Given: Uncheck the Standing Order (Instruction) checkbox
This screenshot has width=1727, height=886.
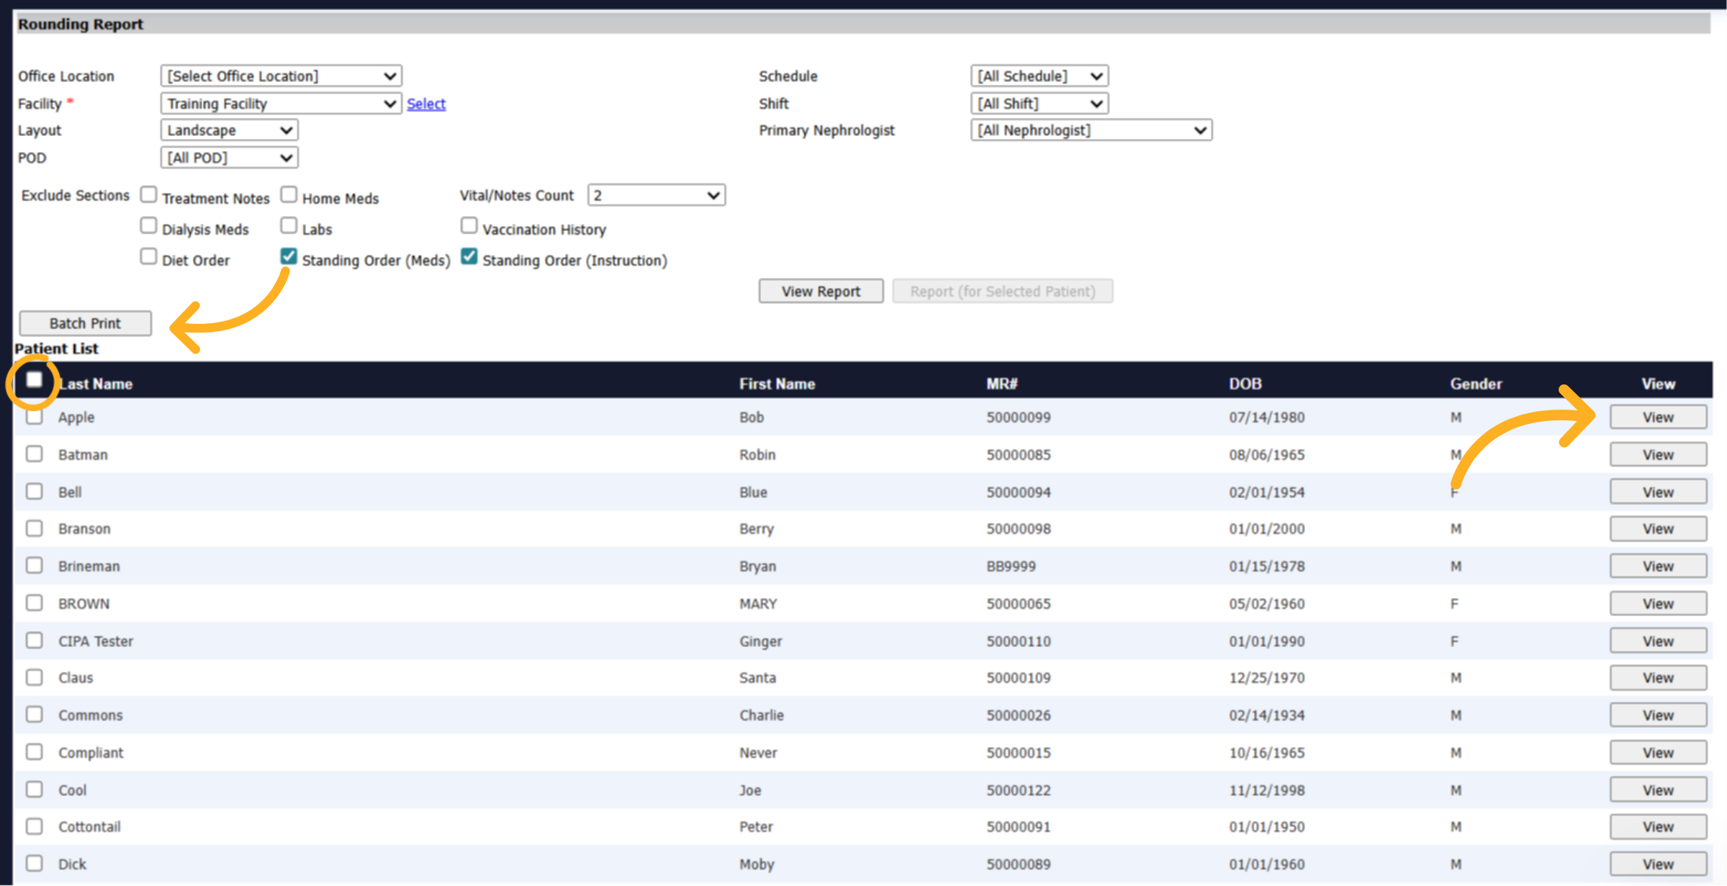Looking at the screenshot, I should 469,256.
